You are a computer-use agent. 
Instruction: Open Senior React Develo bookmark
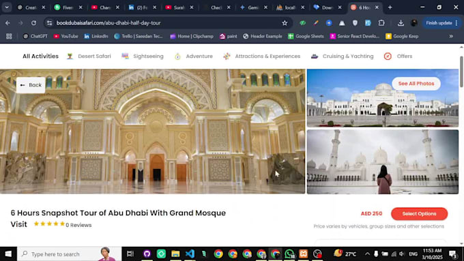pyautogui.click(x=355, y=36)
